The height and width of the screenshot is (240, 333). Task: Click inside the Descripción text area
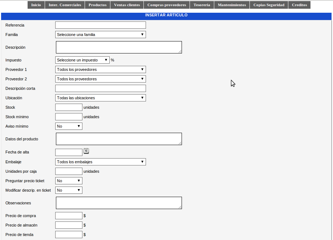pos(118,47)
